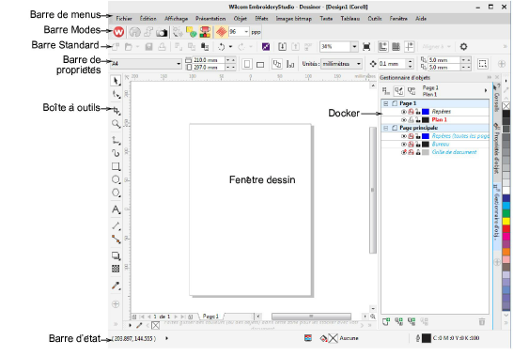Open the Images bitmap menu
The width and height of the screenshot is (513, 356).
point(294,19)
